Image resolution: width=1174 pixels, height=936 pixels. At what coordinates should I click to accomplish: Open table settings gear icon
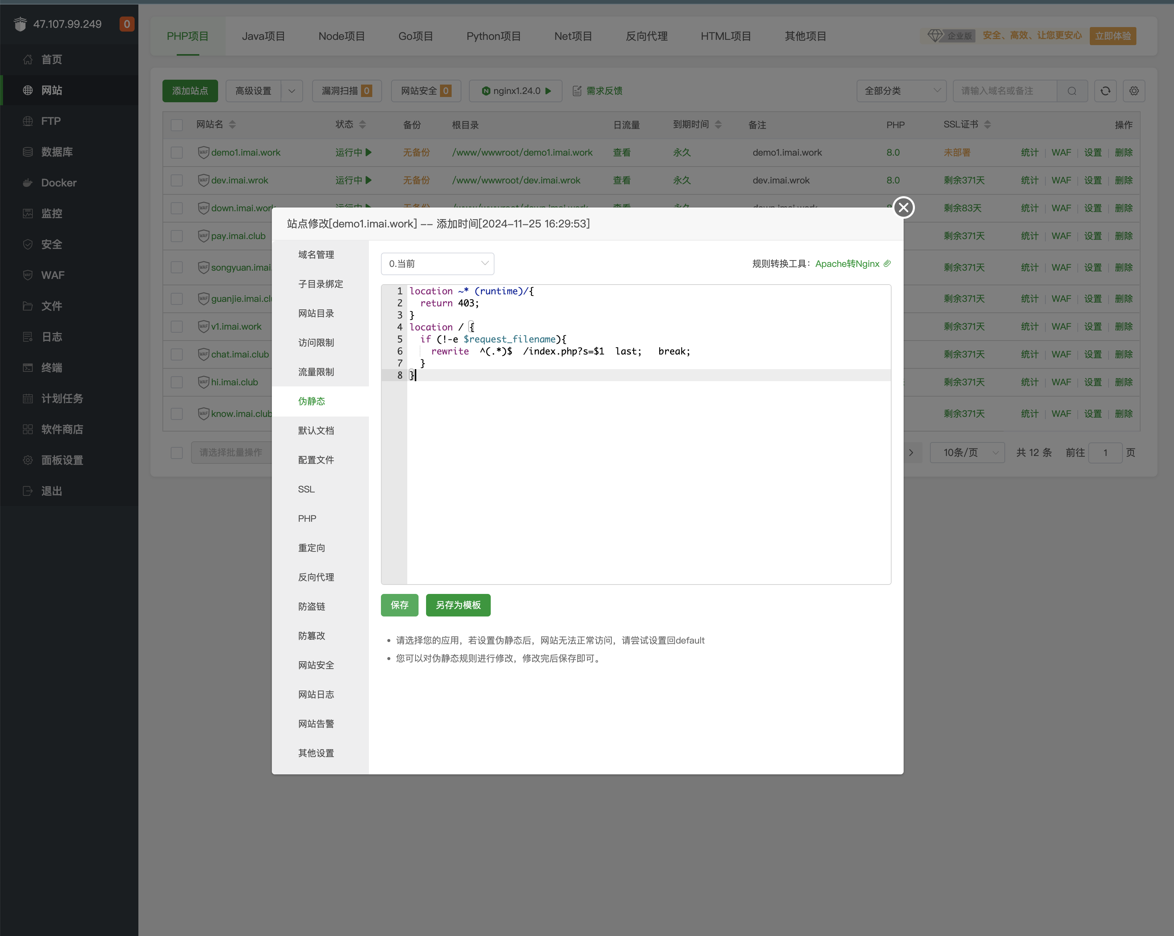click(x=1134, y=91)
